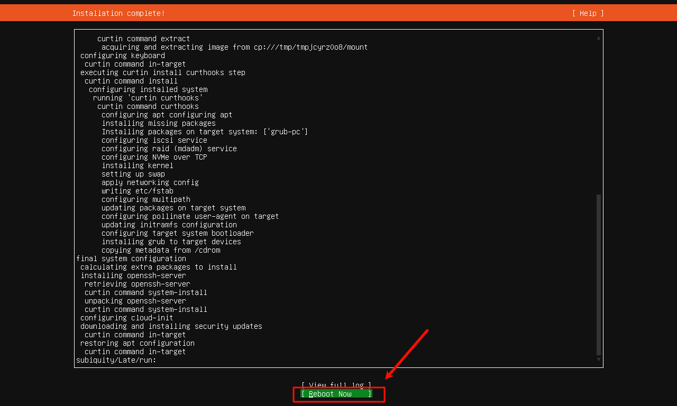Click the 'installing openssh-server' log line
Viewport: 677px width, 406px height.
[x=133, y=275]
